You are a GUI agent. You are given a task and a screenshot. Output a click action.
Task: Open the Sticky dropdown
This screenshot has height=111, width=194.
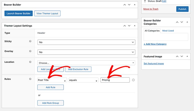(86, 42)
